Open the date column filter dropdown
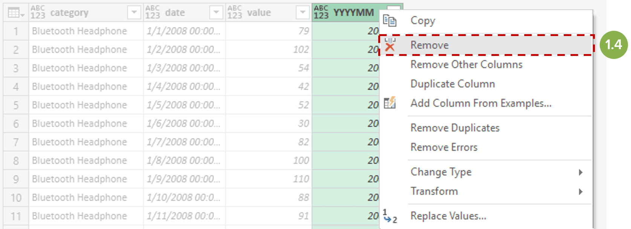This screenshot has height=229, width=631. tap(216, 13)
